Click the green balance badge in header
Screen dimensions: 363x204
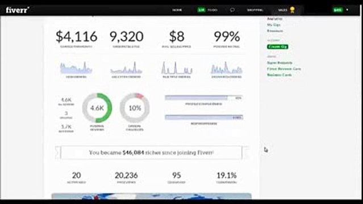click(337, 10)
